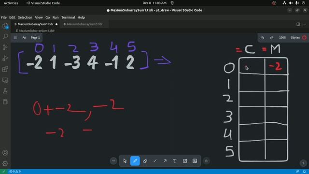Screen dimensions: 309x174
Task: Split the editor to the right
Action: click(298, 24)
